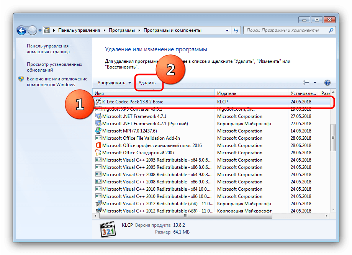The image size is (352, 255).
Task: Expand the view options dropdown arrow
Action: tap(315, 83)
